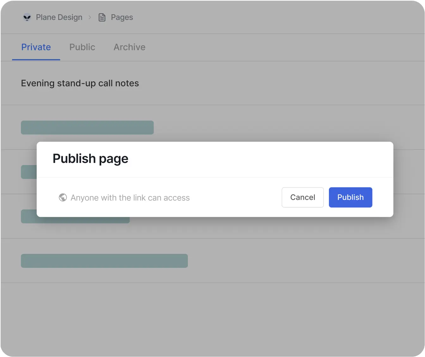Click the 'Publish page' dialog heading
This screenshot has height=357, width=425.
(90, 159)
